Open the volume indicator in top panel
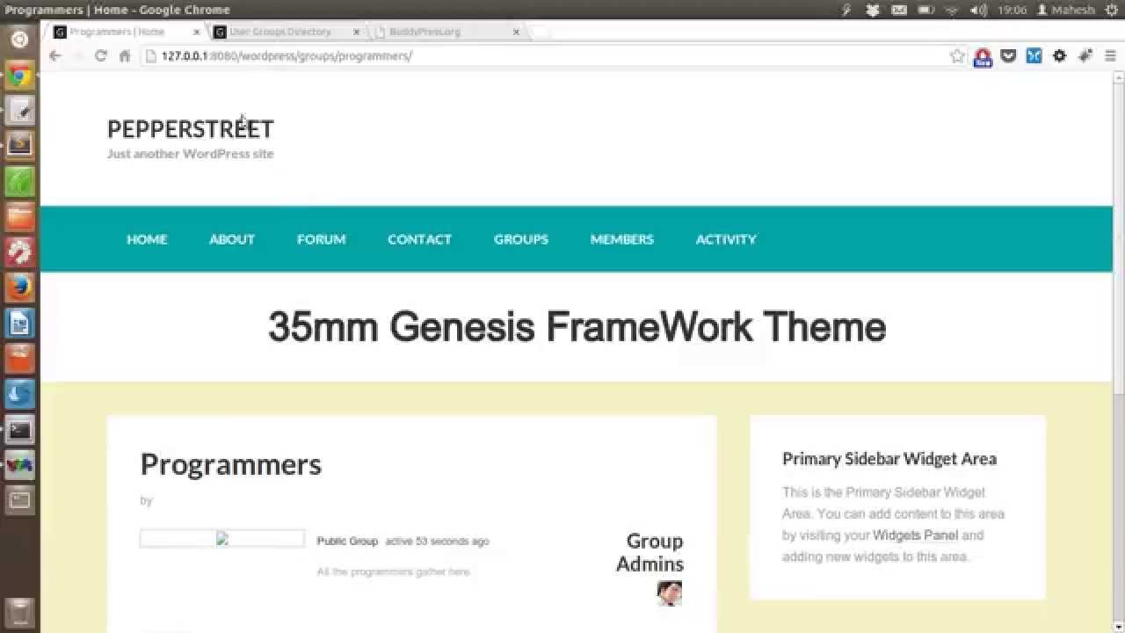 [x=979, y=10]
